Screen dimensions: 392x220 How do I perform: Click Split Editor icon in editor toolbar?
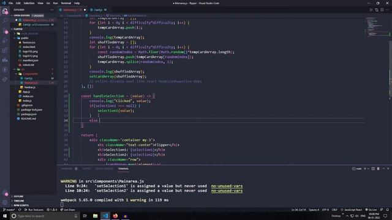click(382, 10)
